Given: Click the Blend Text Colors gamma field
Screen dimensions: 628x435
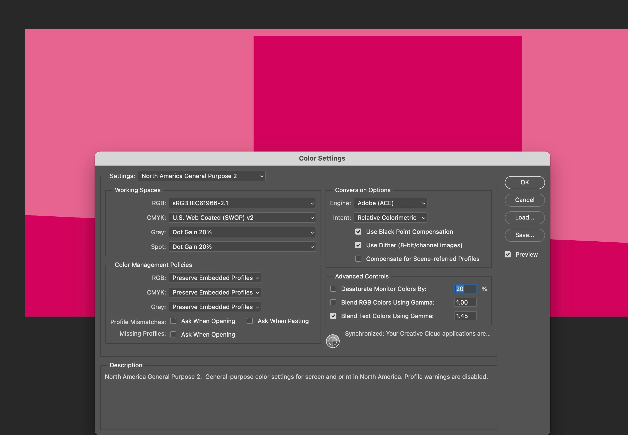Looking at the screenshot, I should (x=465, y=316).
